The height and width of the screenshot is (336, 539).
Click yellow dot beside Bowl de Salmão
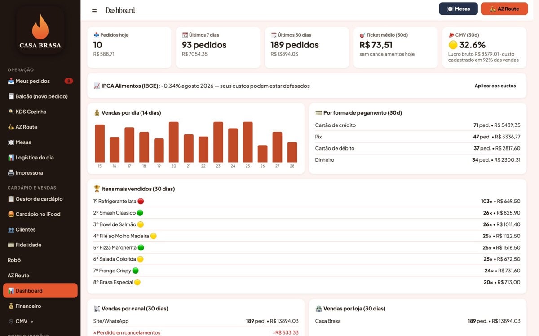pyautogui.click(x=141, y=224)
